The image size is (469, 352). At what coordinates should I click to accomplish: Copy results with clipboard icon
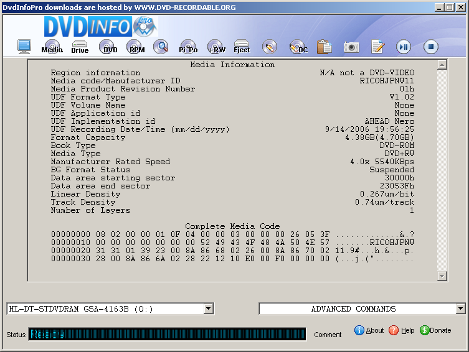click(x=325, y=47)
